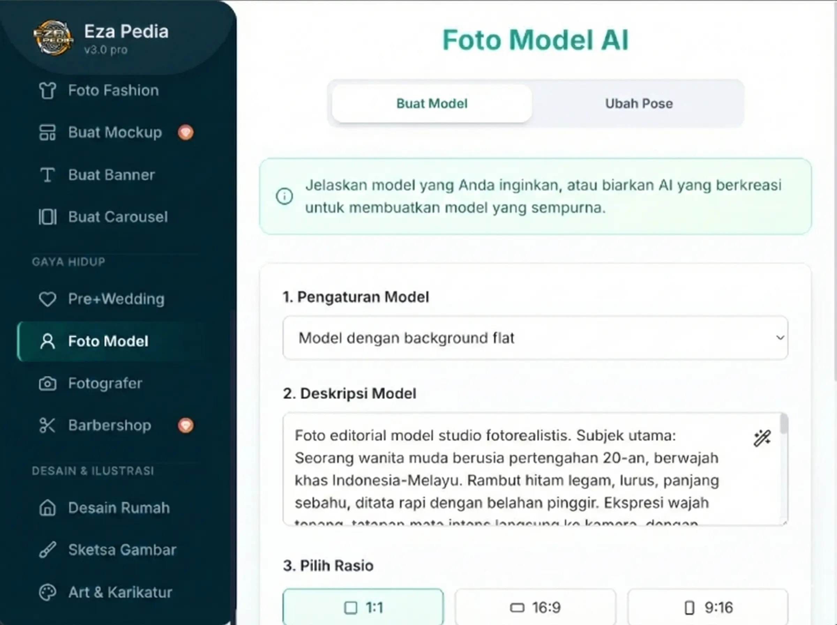Click the Art & Karikatur palette icon
This screenshot has height=625, width=837.
click(x=48, y=592)
